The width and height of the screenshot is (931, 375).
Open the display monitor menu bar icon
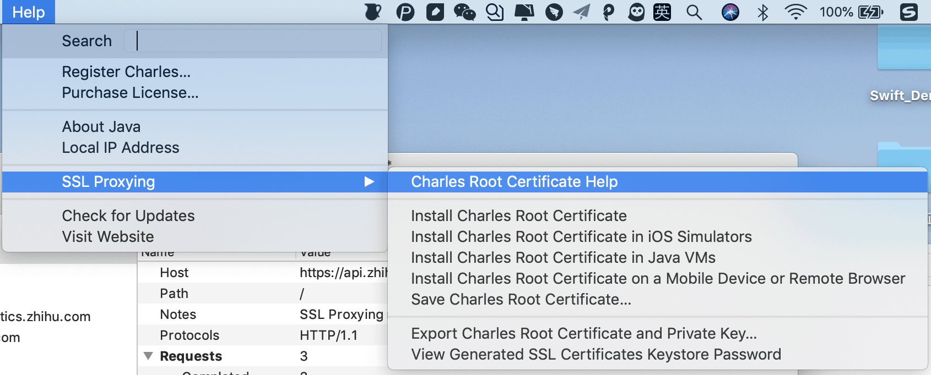click(524, 12)
